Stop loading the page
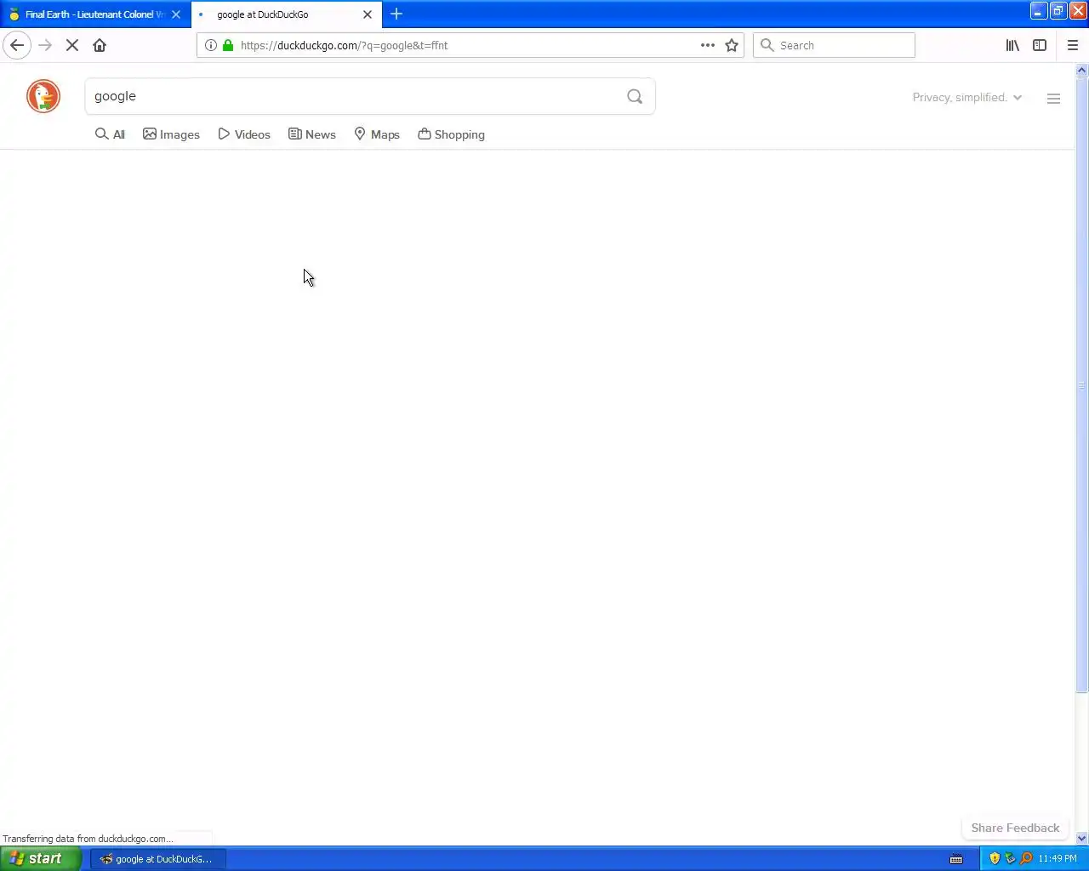 tap(72, 45)
